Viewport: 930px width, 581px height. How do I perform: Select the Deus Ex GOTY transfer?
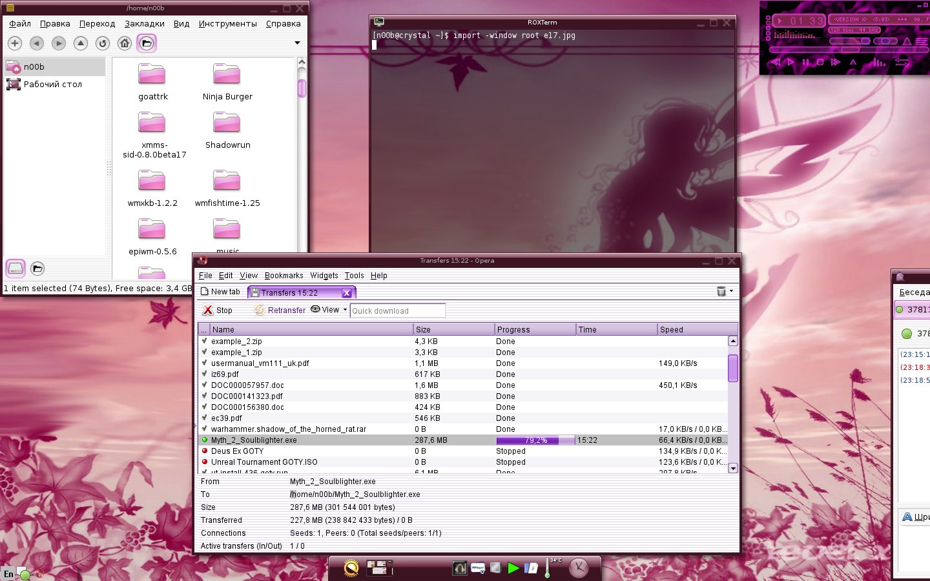pos(463,451)
